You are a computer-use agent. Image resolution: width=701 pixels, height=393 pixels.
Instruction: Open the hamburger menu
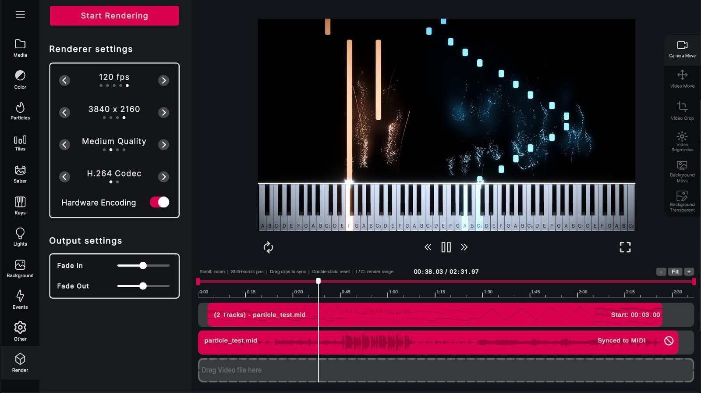pos(20,14)
